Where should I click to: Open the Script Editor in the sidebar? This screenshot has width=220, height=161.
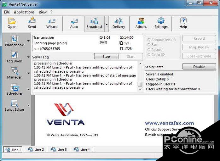tap(14, 105)
